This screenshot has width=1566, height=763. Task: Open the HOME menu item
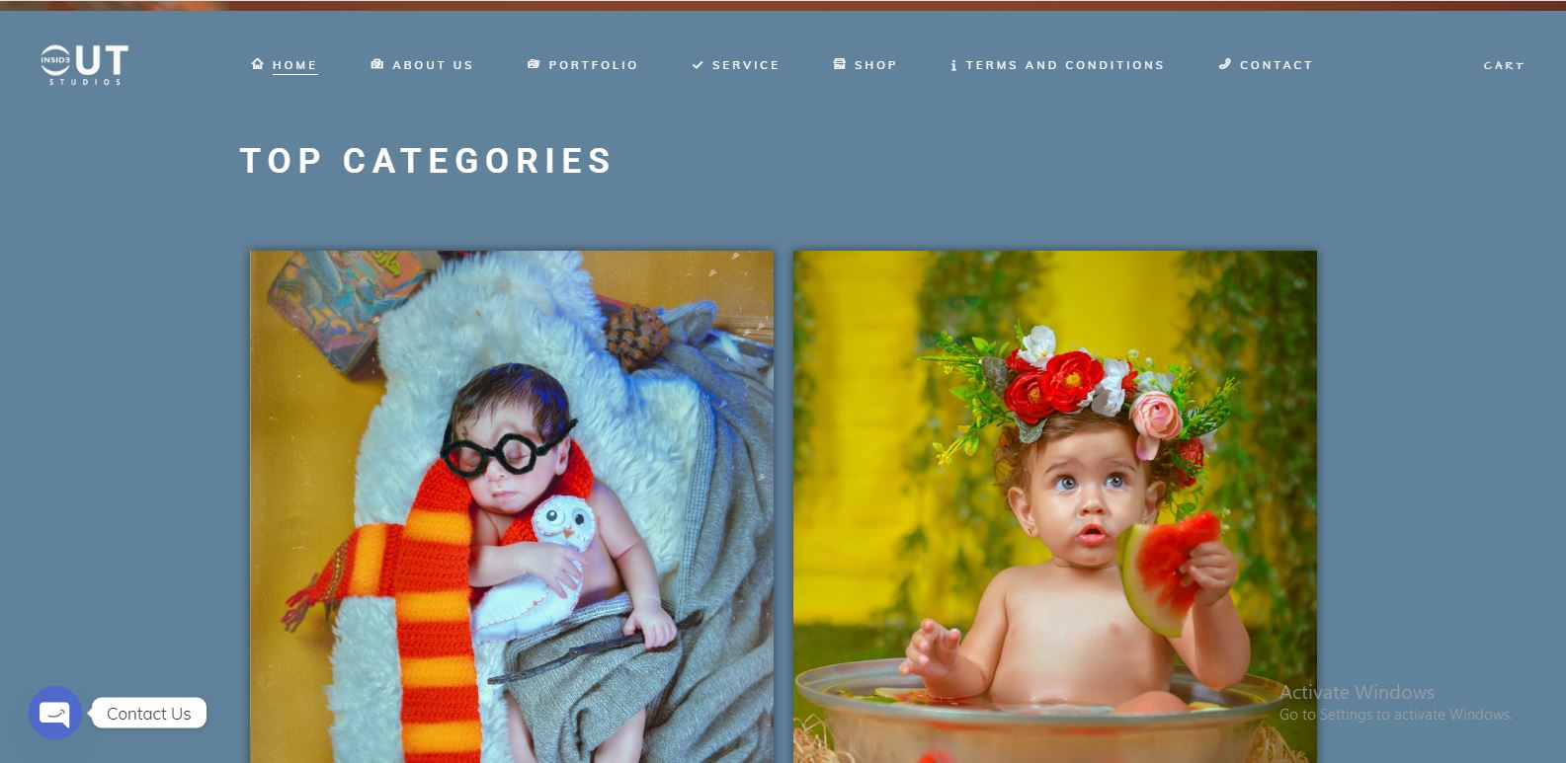(294, 65)
